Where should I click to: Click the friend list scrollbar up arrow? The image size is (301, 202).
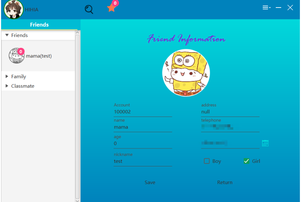click(x=78, y=32)
